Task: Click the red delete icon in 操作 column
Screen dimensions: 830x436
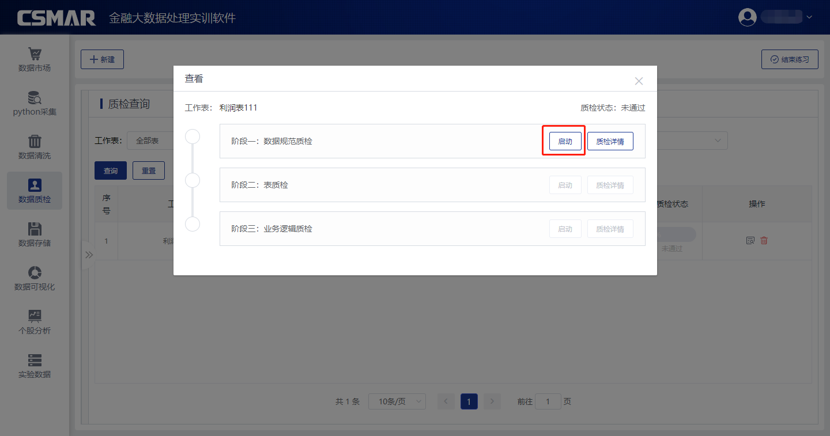Action: coord(764,241)
